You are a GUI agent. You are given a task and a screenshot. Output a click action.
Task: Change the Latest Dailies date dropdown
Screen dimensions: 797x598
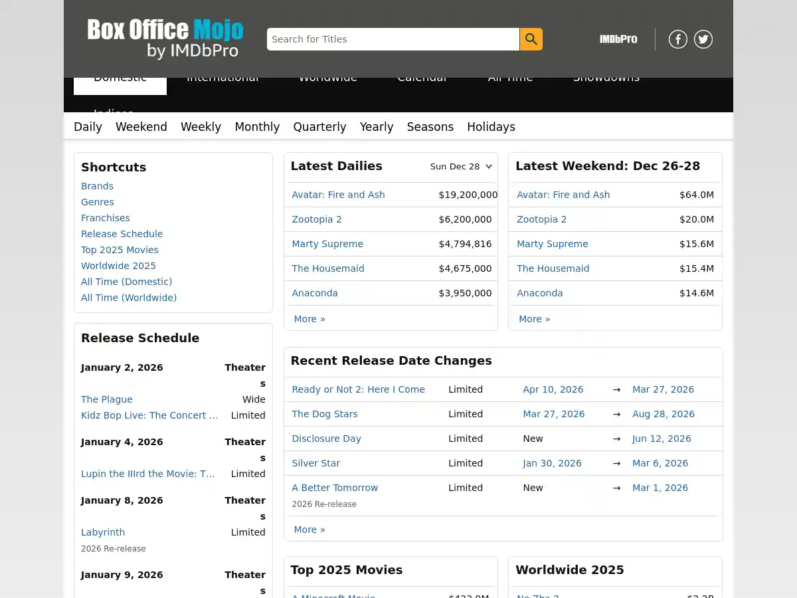(x=461, y=166)
